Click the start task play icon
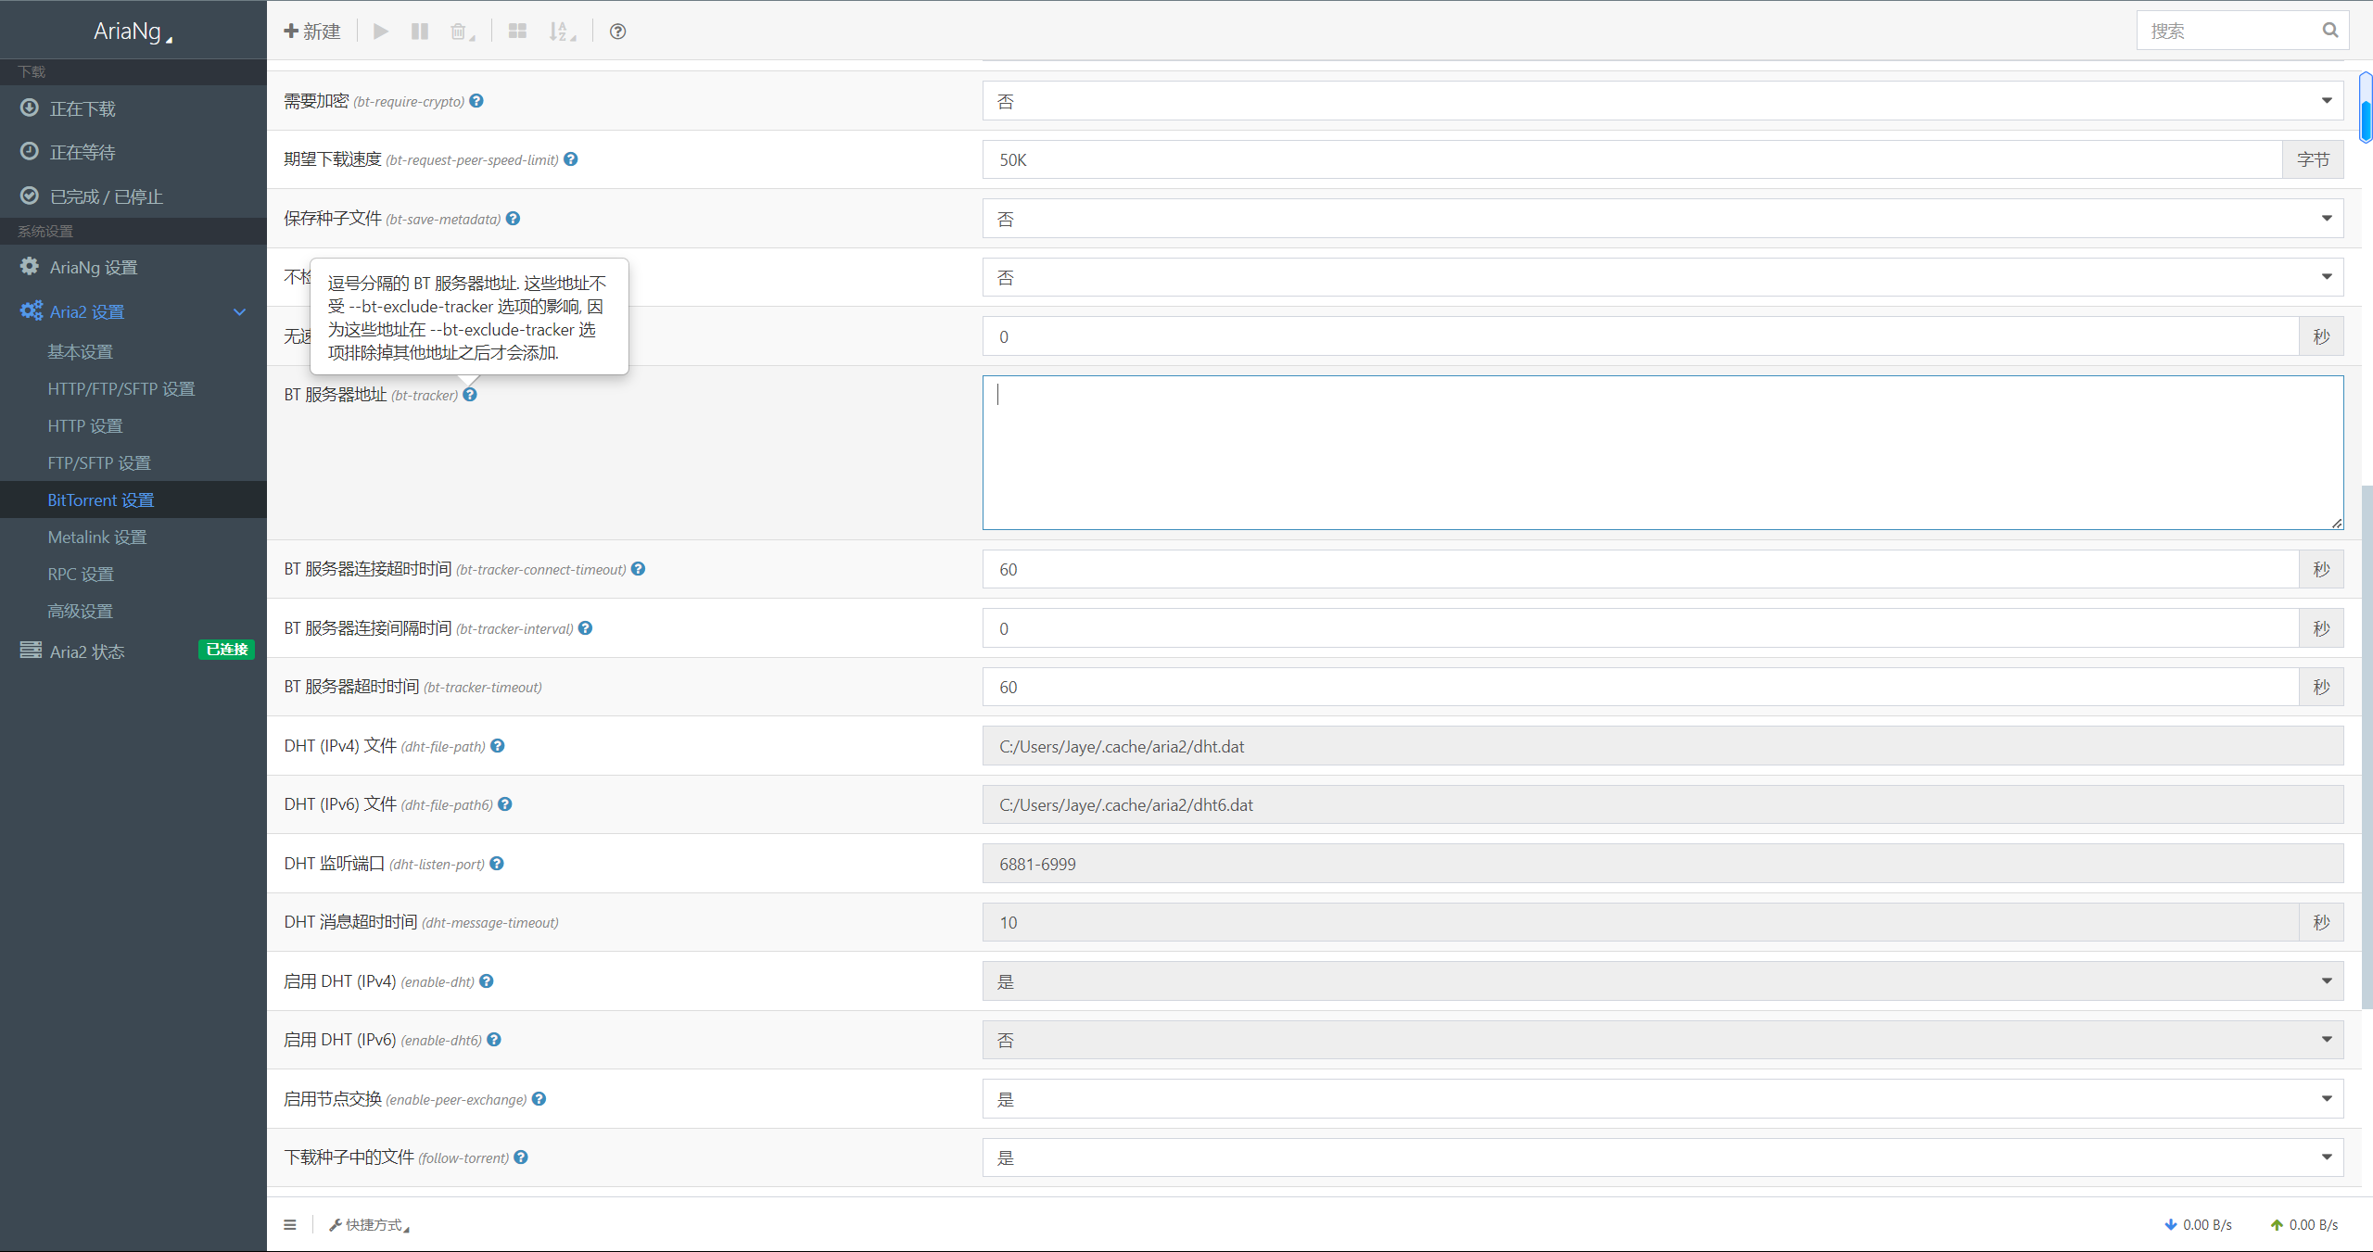This screenshot has width=2373, height=1252. click(380, 32)
